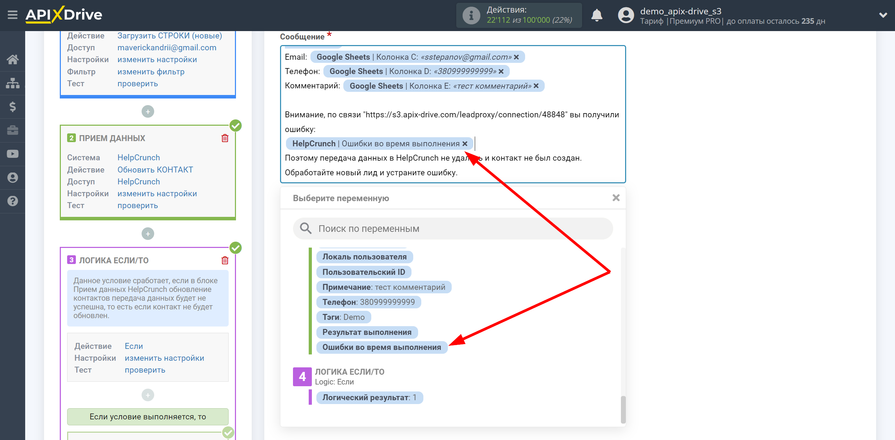The height and width of the screenshot is (440, 895).
Task: Open notifications bell
Action: [597, 15]
